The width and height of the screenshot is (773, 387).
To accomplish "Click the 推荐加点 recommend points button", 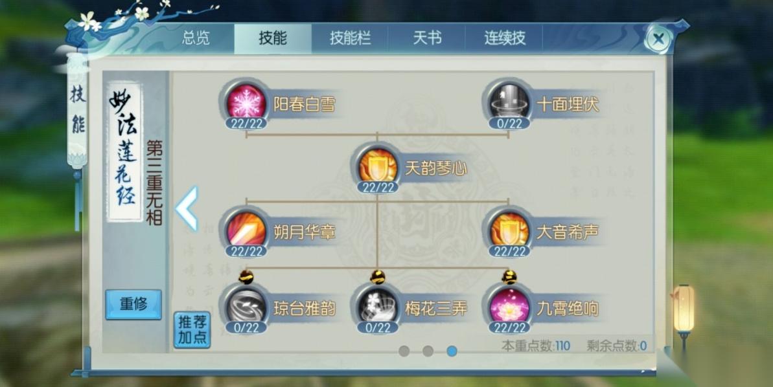I will click(192, 330).
